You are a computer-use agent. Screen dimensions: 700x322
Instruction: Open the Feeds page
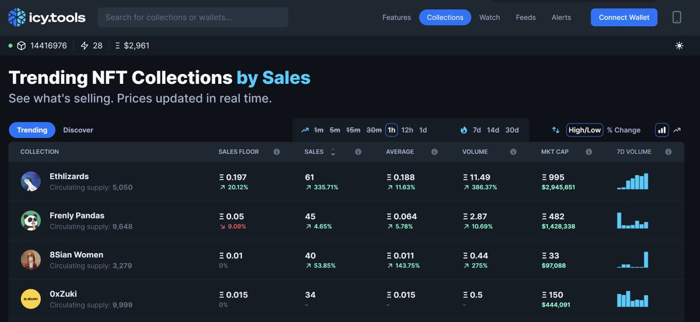click(x=526, y=17)
